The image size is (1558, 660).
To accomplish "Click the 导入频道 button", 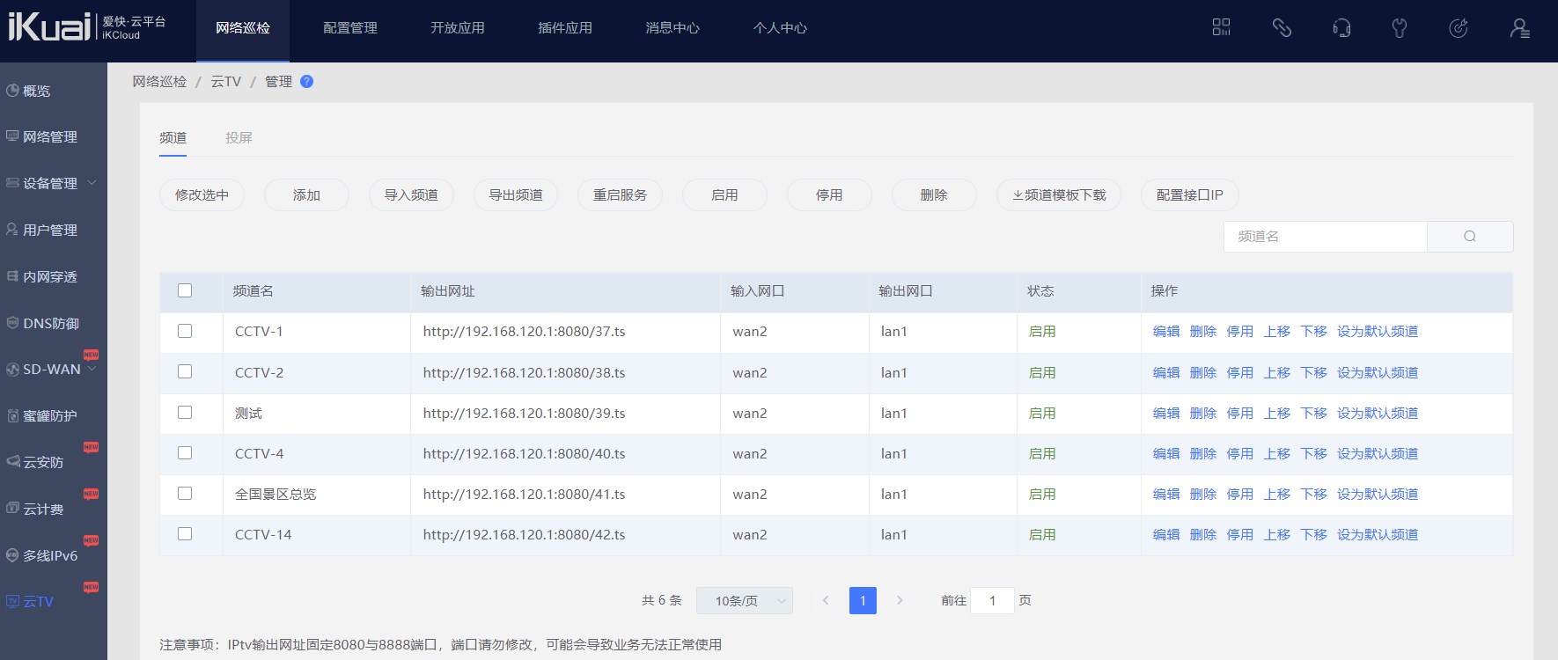I will [411, 194].
